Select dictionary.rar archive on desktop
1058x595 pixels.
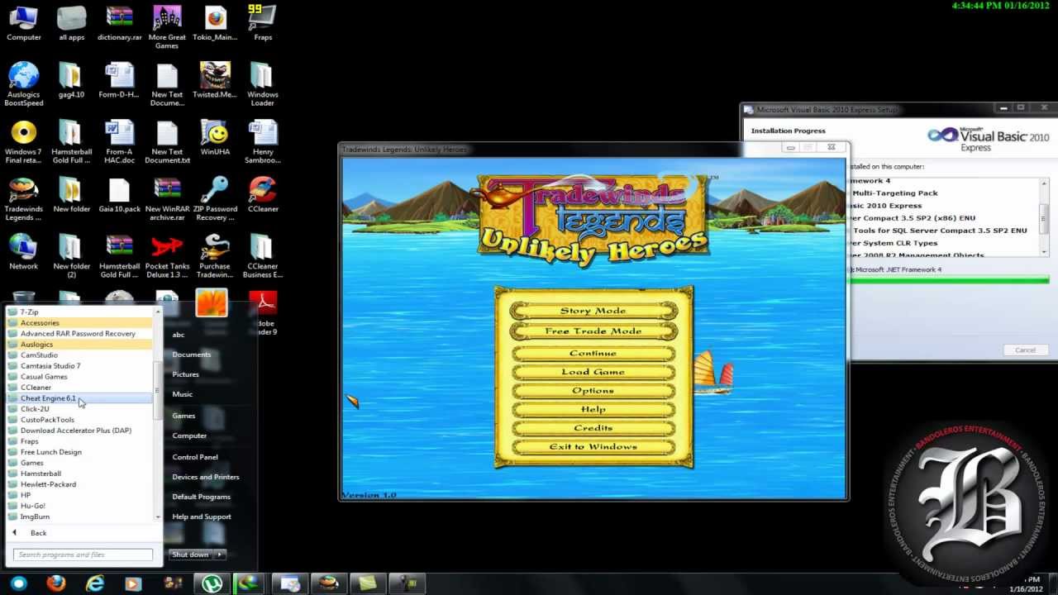pos(119,23)
